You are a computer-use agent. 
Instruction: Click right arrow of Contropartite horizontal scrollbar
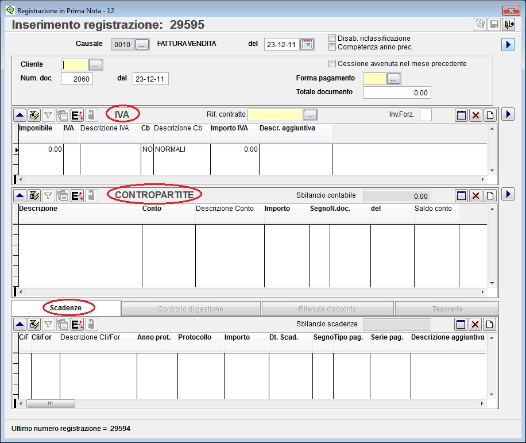(x=483, y=292)
